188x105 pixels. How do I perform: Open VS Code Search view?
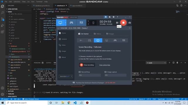click(2, 13)
